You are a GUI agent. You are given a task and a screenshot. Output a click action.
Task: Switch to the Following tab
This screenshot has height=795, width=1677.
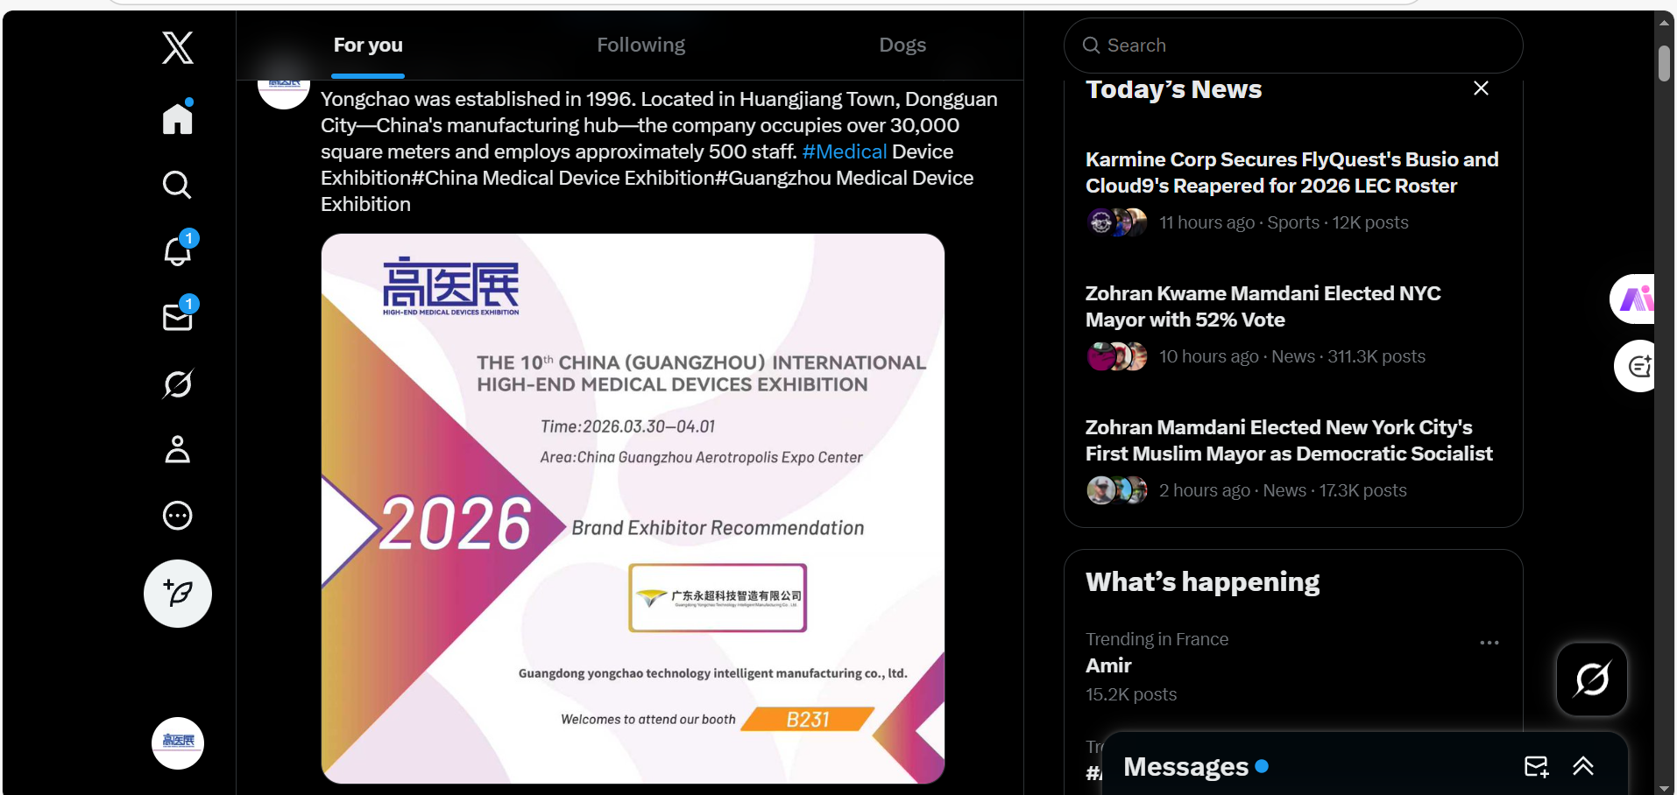tap(641, 45)
